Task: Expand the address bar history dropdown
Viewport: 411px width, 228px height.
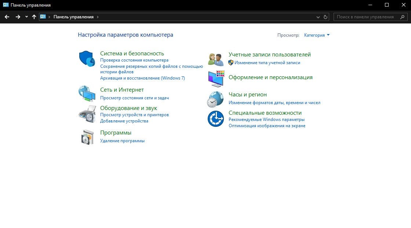Action: pos(318,17)
